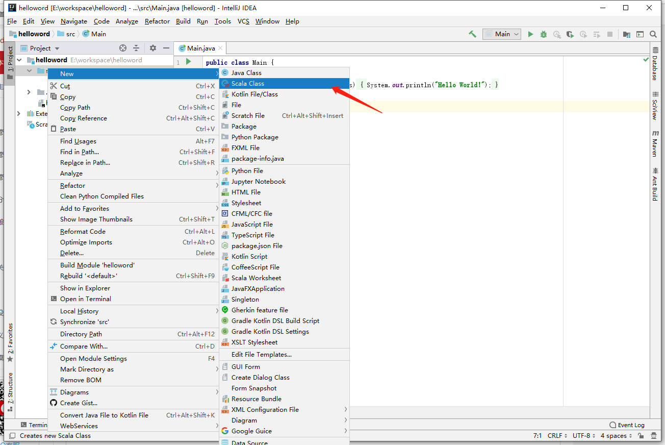Open the SciView tool window
Image resolution: width=665 pixels, height=445 pixels.
pyautogui.click(x=655, y=106)
